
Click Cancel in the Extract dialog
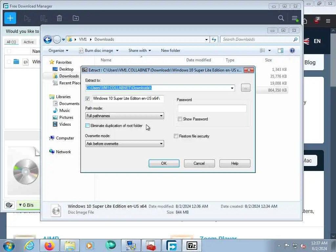click(x=199, y=163)
